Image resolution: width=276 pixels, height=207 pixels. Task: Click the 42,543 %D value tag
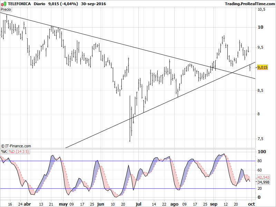pyautogui.click(x=263, y=177)
